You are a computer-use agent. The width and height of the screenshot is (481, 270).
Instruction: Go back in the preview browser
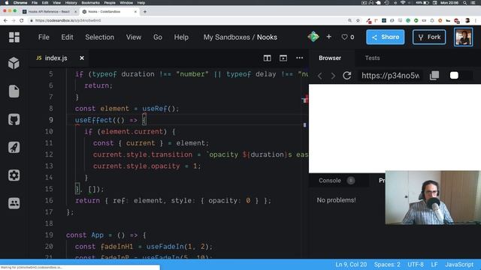tap(319, 76)
